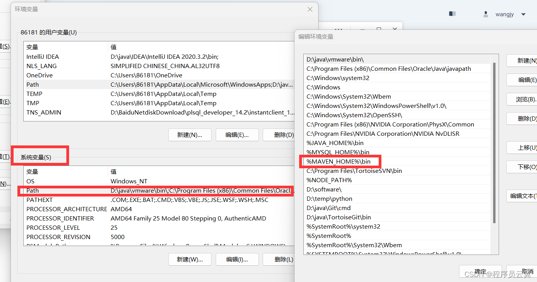
Task: Confirm changes with the 确定 button
Action: (x=480, y=271)
